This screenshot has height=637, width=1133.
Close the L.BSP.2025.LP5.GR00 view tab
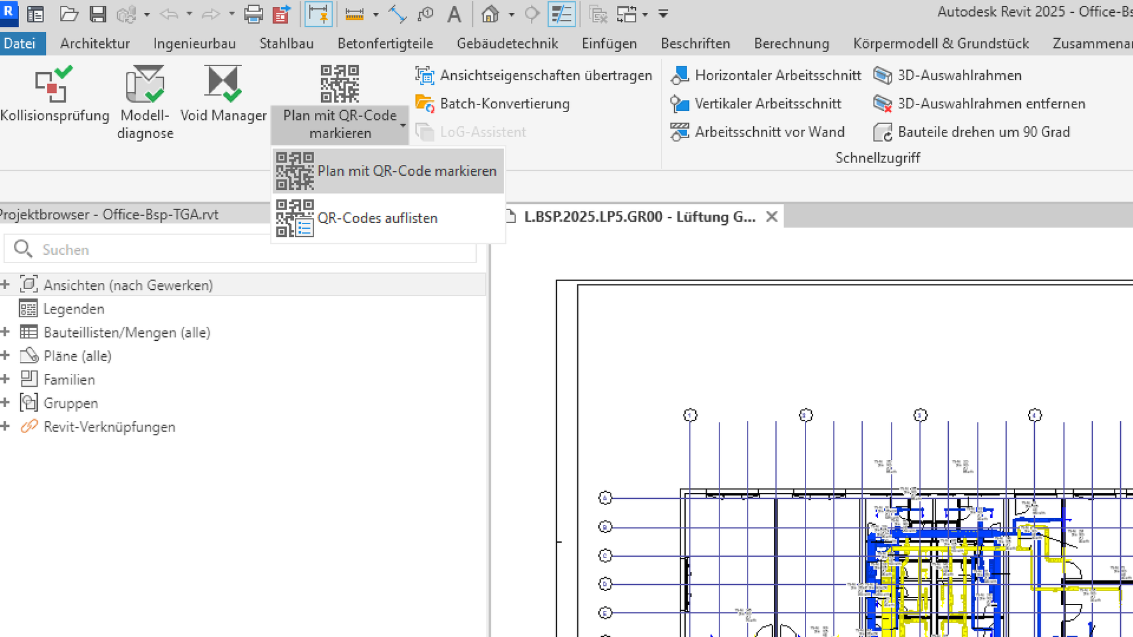click(772, 217)
